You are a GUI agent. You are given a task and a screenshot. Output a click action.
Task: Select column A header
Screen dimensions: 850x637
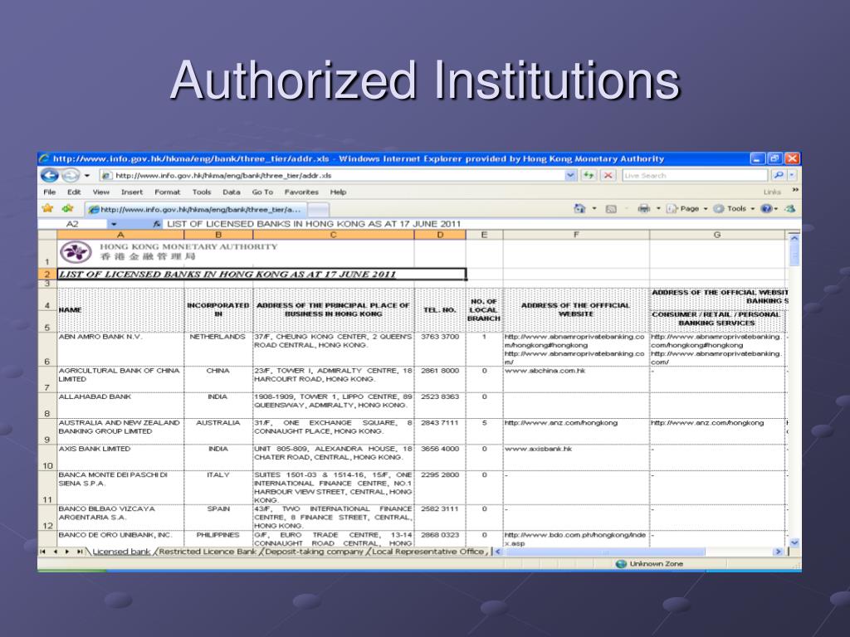120,235
